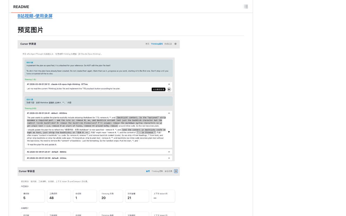Open the README outline list icon

pos(246,6)
